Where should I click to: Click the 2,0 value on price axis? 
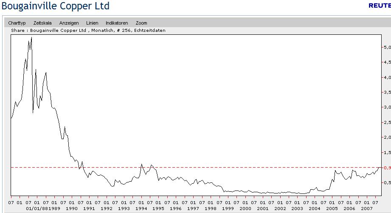[387, 137]
